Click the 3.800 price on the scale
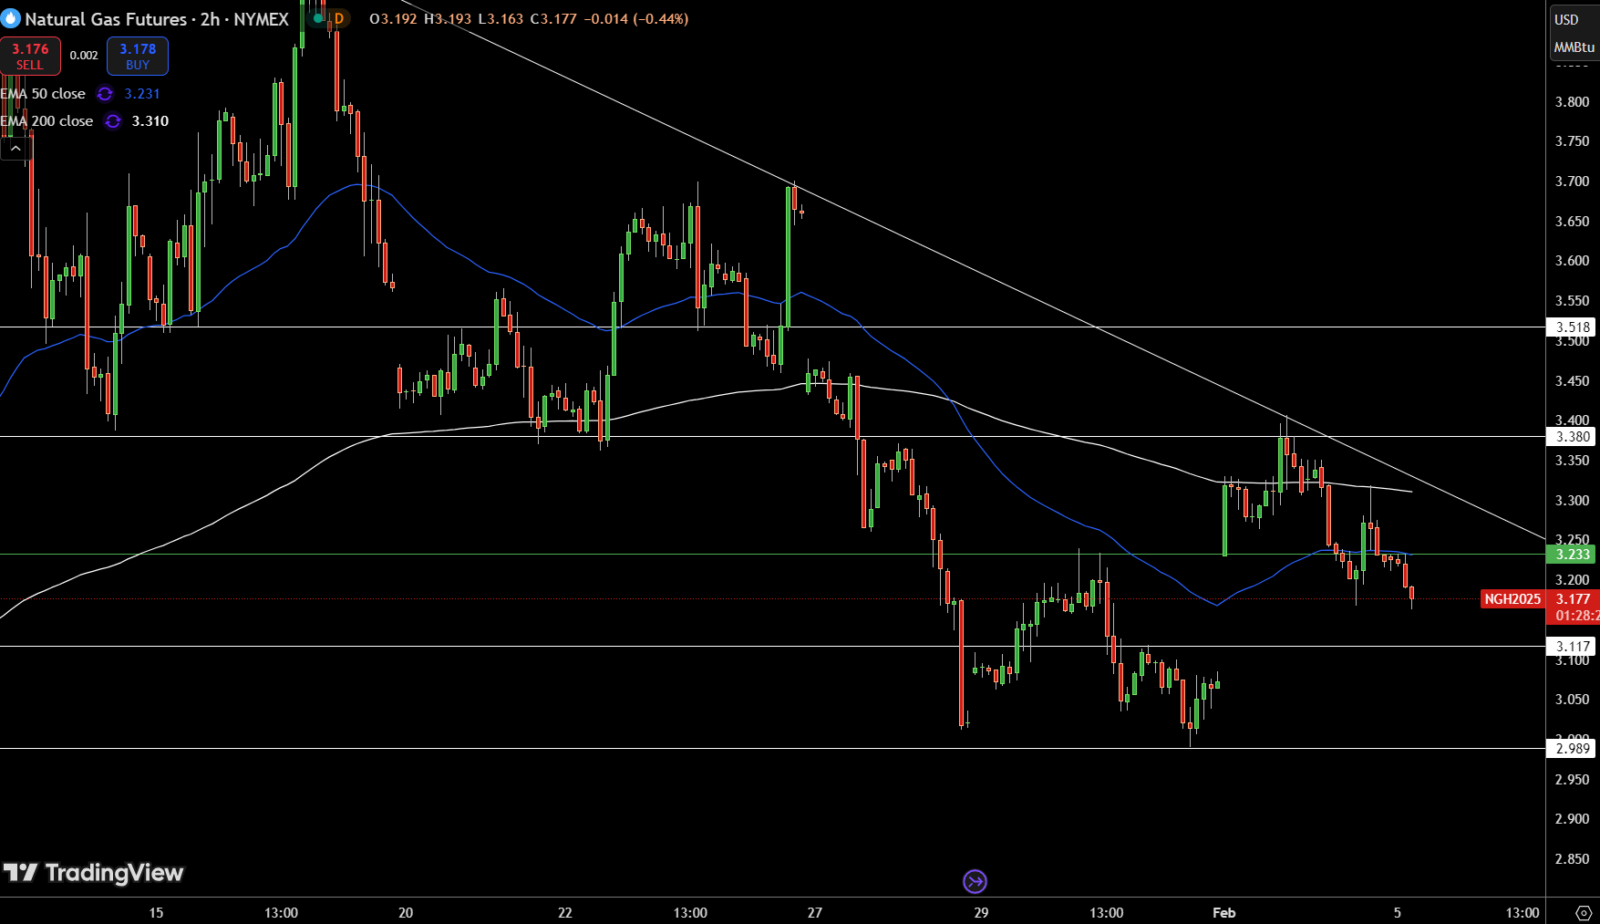Viewport: 1600px width, 924px height. [x=1572, y=102]
